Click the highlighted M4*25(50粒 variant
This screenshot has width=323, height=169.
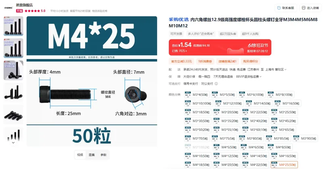[x=284, y=165]
